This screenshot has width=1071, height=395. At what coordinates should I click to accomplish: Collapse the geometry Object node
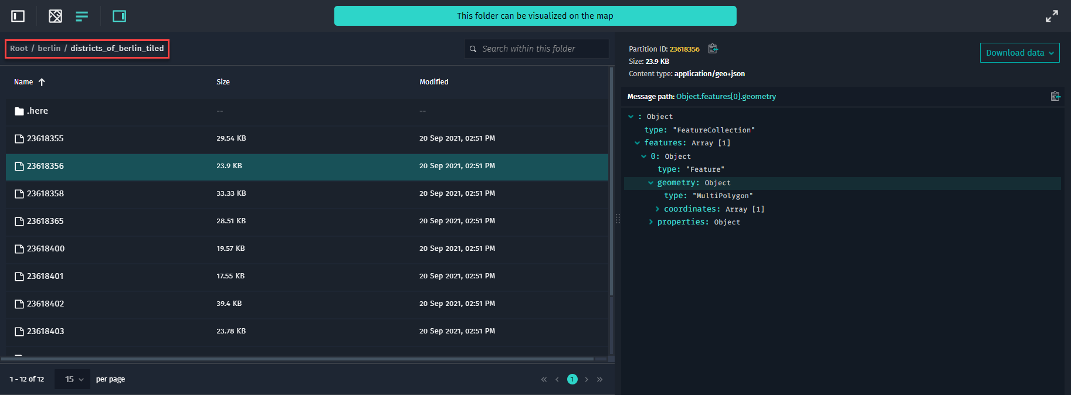coord(650,183)
